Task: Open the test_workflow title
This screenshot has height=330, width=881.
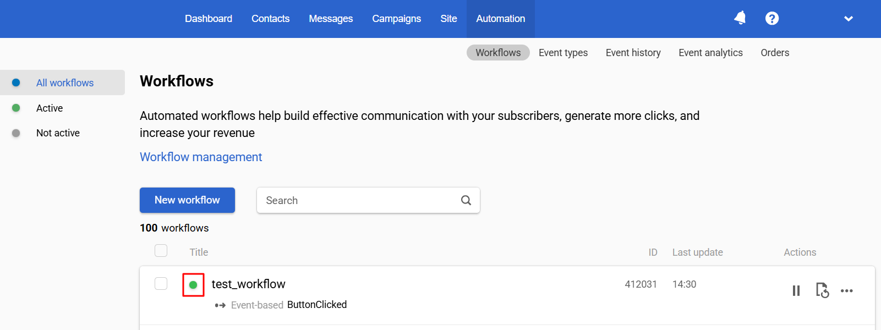Action: tap(248, 284)
